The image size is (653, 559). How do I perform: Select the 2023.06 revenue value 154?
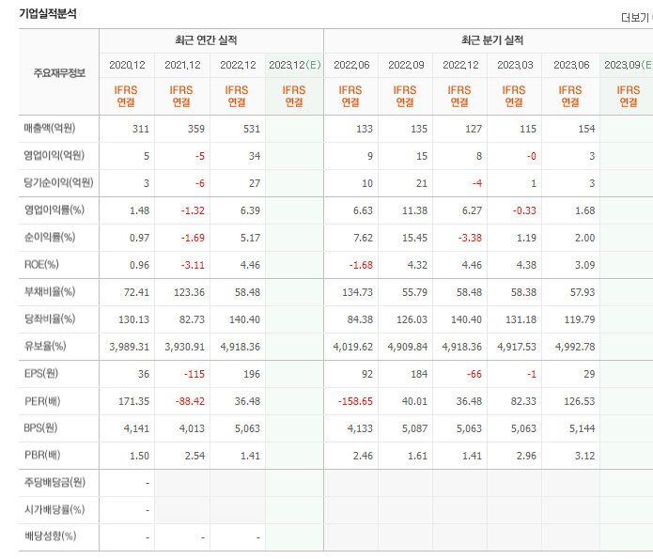[586, 129]
